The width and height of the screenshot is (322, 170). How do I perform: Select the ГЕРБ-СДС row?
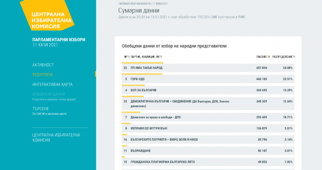(x=208, y=79)
